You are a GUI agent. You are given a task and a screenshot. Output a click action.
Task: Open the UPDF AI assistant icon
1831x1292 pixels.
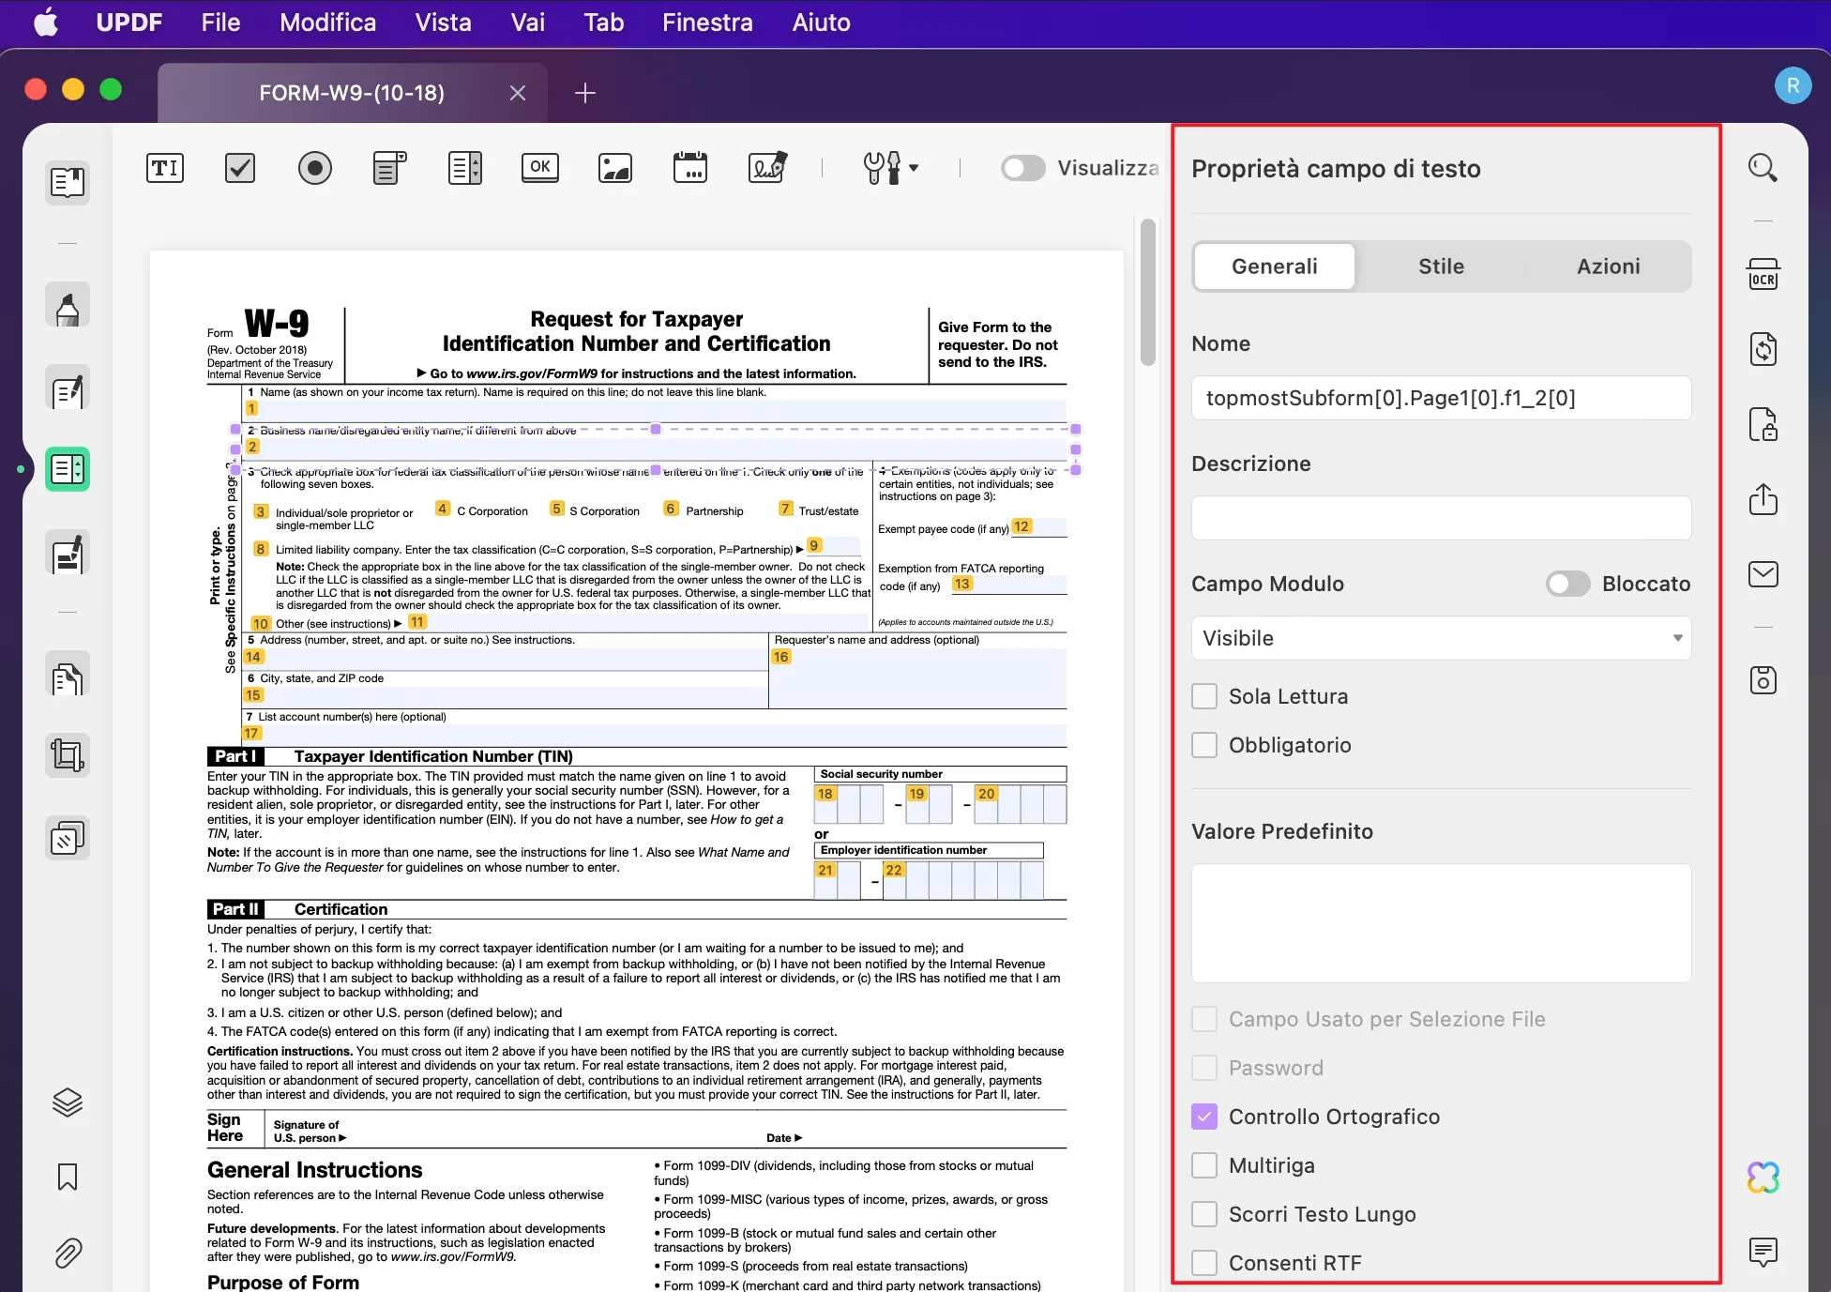[x=1763, y=1178]
